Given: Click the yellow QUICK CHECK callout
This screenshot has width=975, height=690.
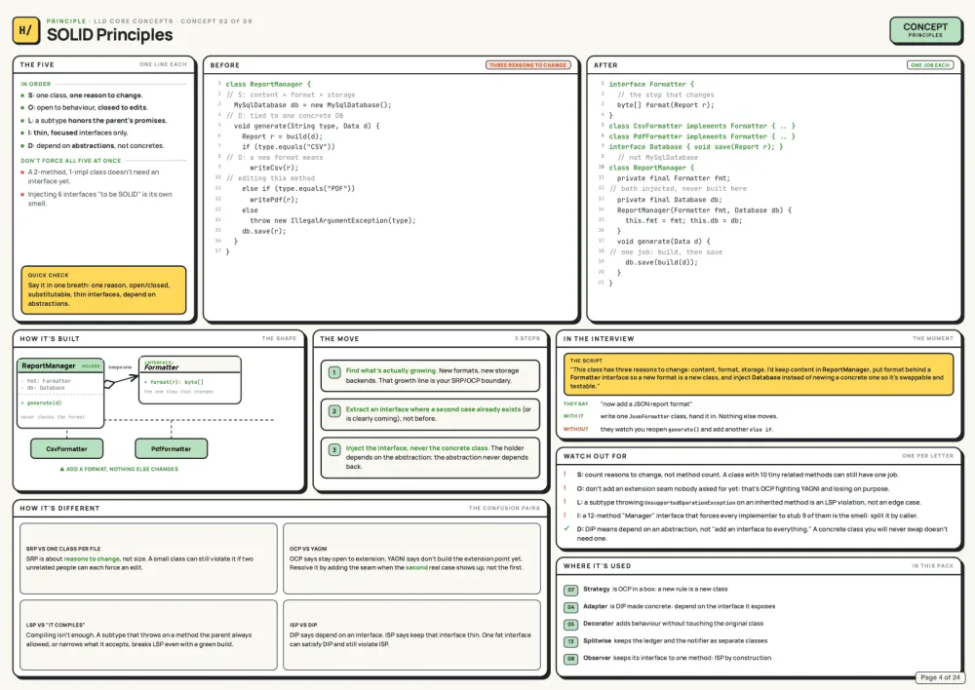Looking at the screenshot, I should click(103, 289).
